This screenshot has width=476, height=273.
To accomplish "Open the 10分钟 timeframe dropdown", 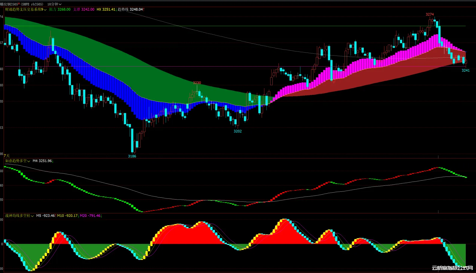I will point(54,4).
